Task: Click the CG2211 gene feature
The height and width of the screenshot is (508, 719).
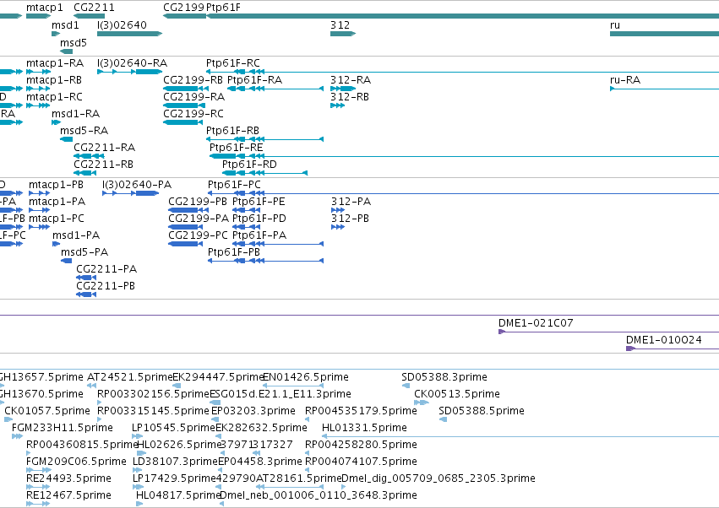Action: coord(89,16)
